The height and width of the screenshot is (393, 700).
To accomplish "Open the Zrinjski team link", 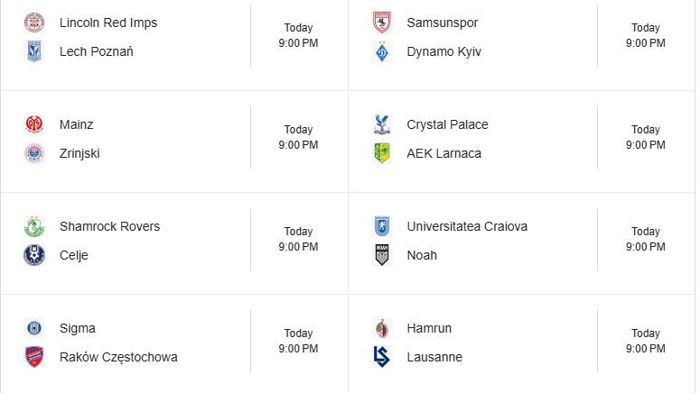I will [79, 153].
